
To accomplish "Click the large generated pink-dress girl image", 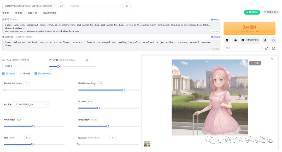I will point(210,98).
